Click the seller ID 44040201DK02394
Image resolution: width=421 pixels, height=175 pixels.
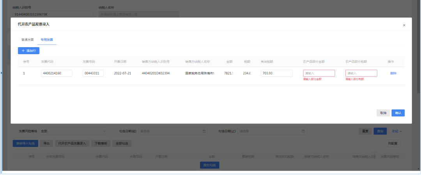[x=156, y=73]
